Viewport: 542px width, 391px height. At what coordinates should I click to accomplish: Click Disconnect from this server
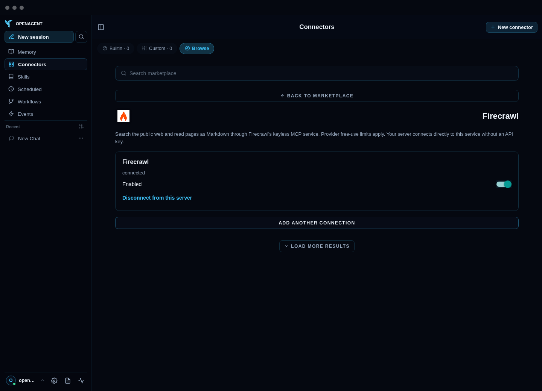coord(157,198)
